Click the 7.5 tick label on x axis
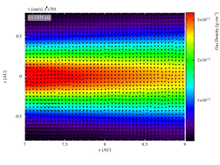Image resolution: width=220 pixels, height=165 pixels. tap(65, 144)
